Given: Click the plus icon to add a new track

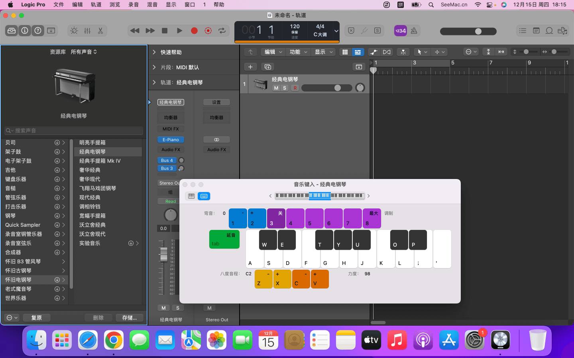Looking at the screenshot, I should [x=250, y=67].
